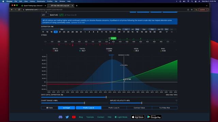This screenshot has height=122, width=218.
Task: Click the Implied Volatility slider handle
Action: pyautogui.click(x=142, y=103)
